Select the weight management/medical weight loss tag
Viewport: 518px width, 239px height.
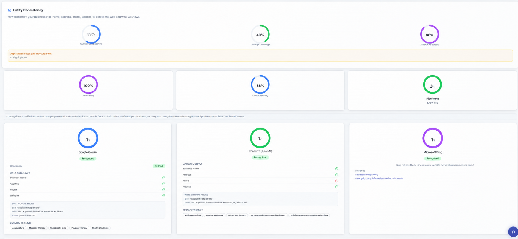(309, 215)
